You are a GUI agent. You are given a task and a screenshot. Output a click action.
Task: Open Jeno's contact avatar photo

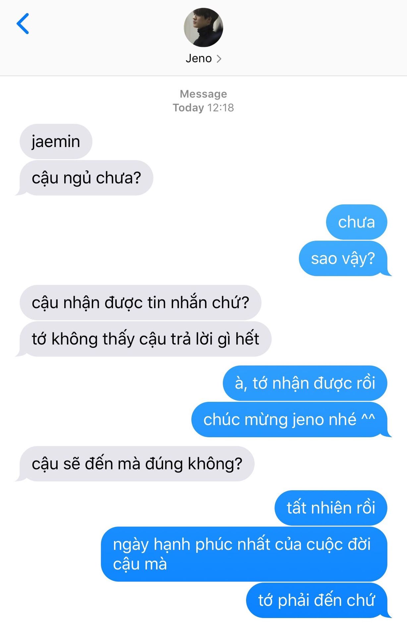pos(203,27)
